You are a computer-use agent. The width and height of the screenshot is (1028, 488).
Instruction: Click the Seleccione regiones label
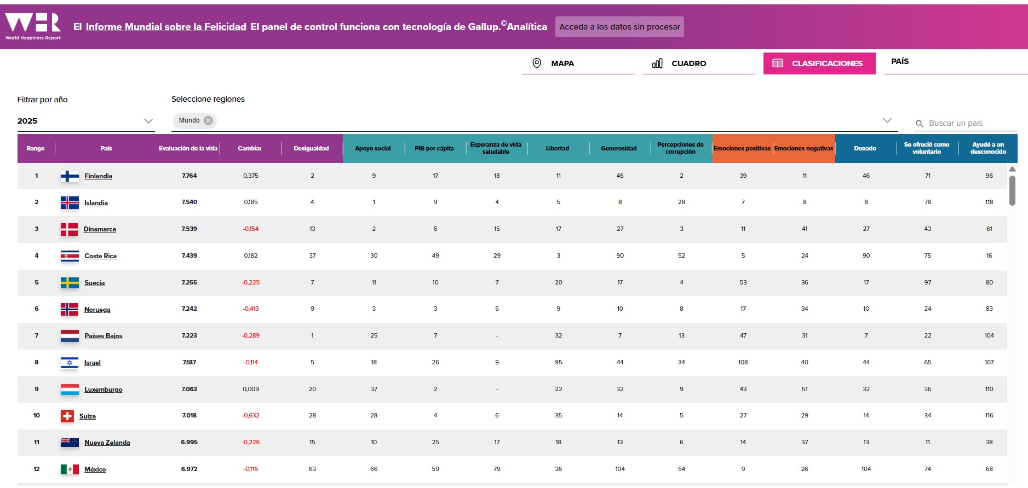point(208,100)
